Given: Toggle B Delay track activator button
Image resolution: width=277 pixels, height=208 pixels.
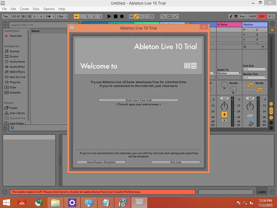Looking at the screenshot, I should coord(224,115).
